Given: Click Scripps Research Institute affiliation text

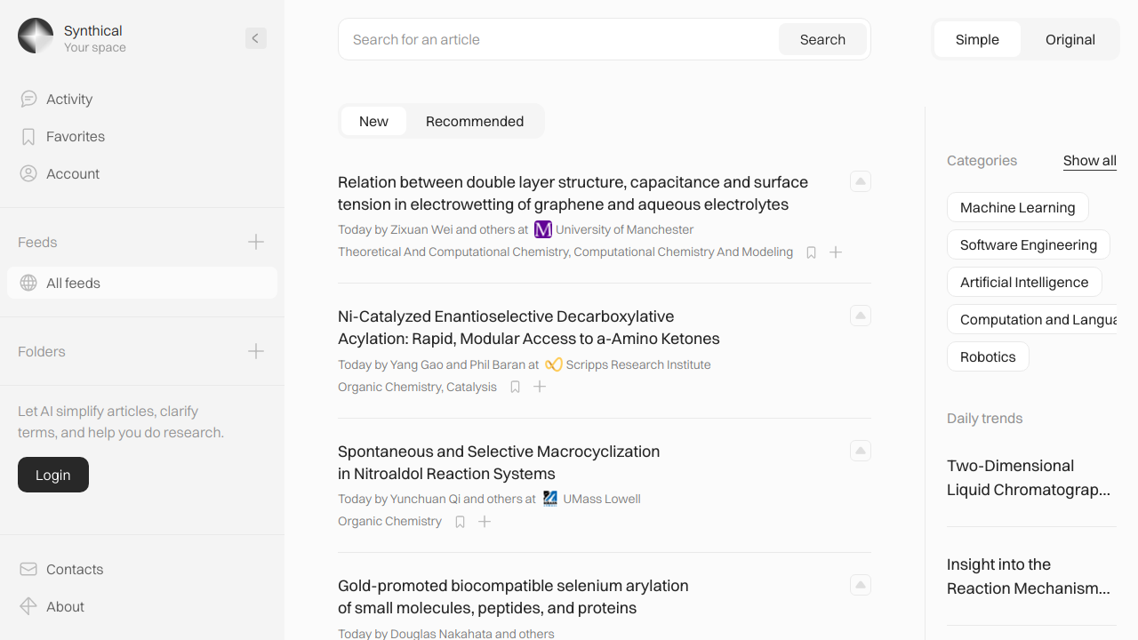Looking at the screenshot, I should tap(638, 364).
